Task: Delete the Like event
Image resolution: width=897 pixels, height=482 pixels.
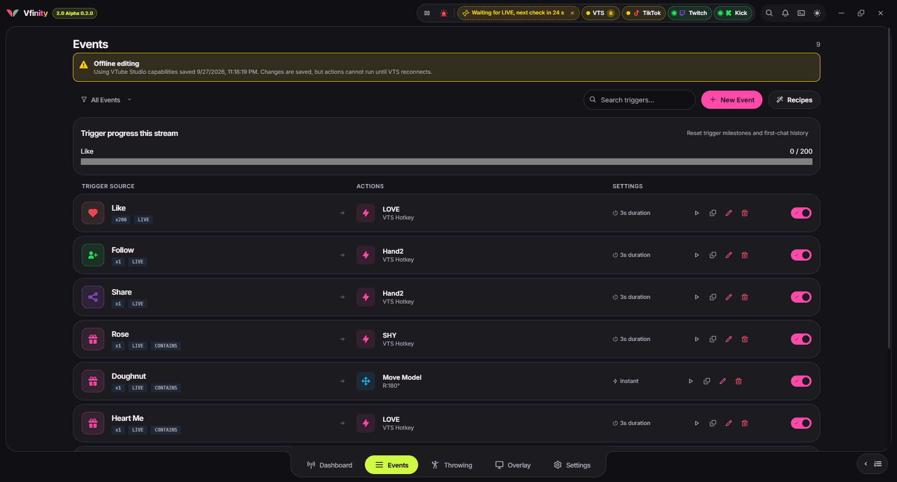Action: click(x=745, y=213)
